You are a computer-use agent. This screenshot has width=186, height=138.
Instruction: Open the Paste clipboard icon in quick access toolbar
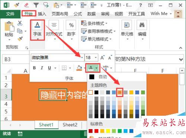[56, 5]
